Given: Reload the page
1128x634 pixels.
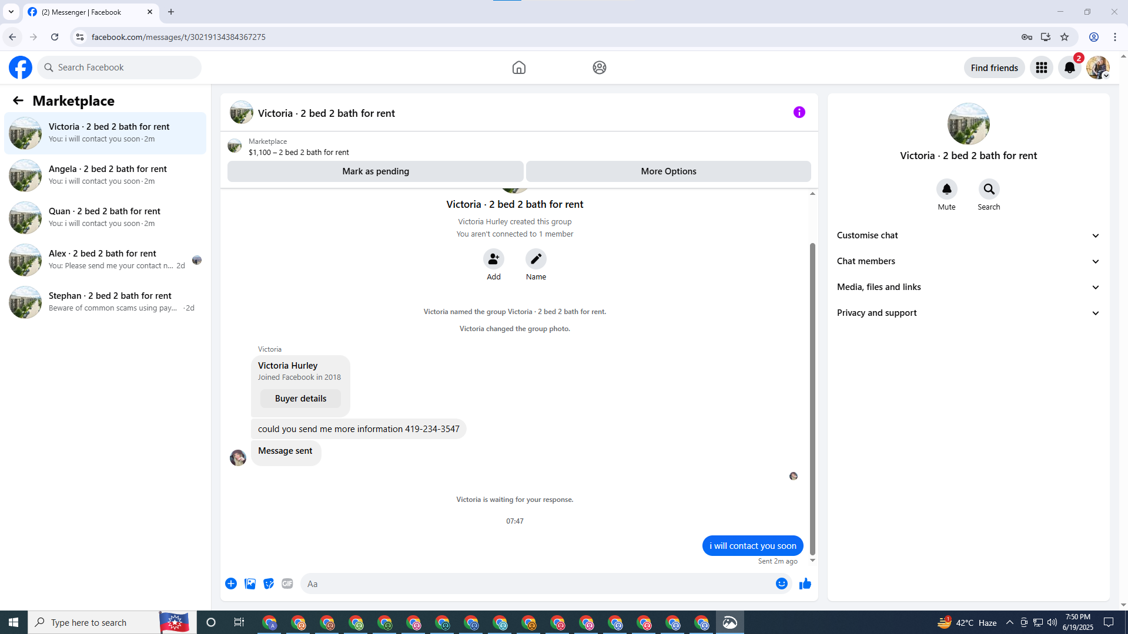Looking at the screenshot, I should [x=55, y=37].
